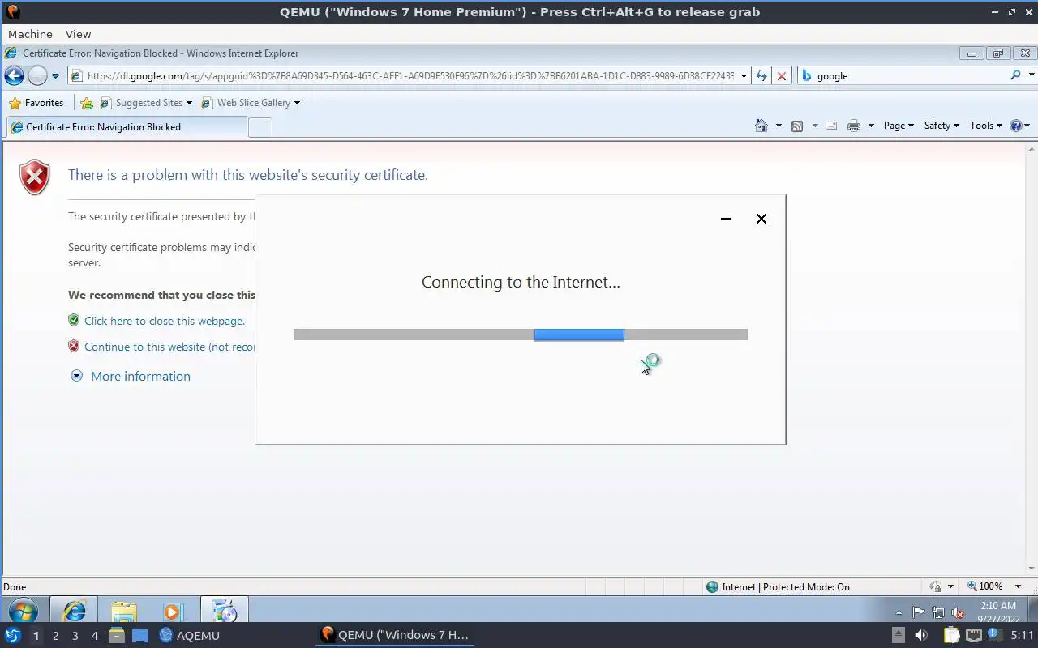Click Internet Explorer taskbar icon
1038x648 pixels.
(74, 612)
